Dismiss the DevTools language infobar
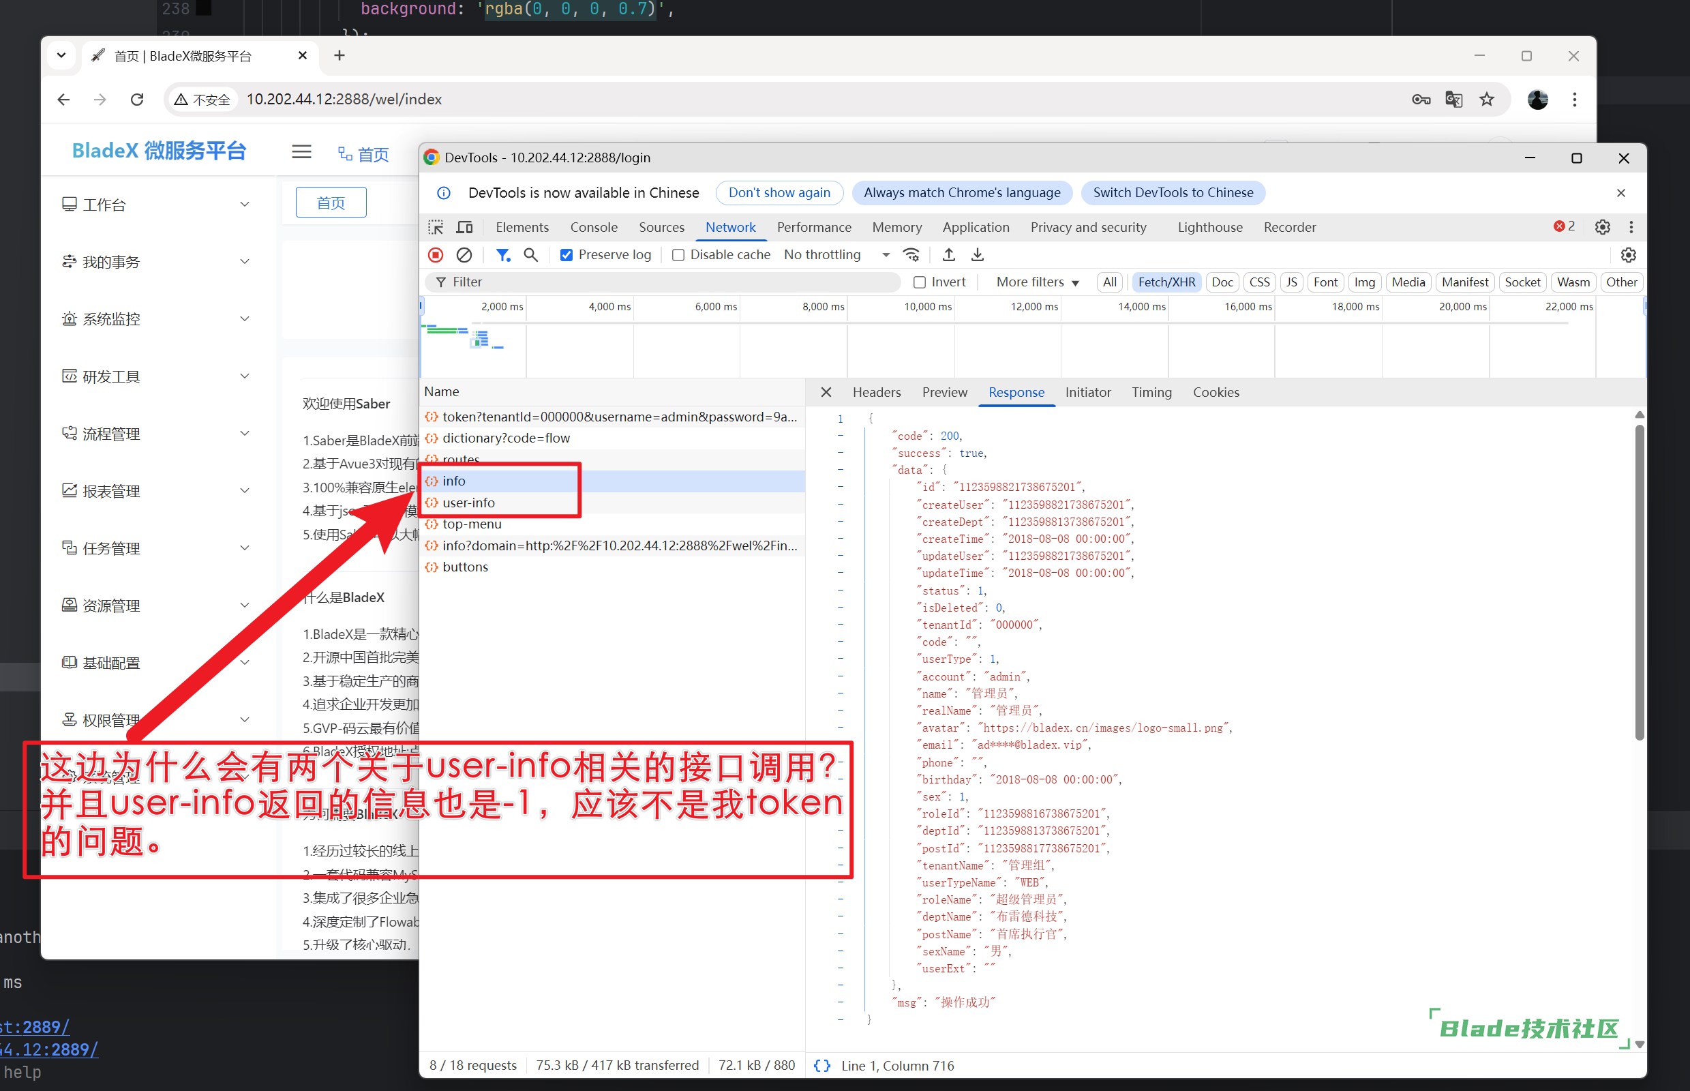Screen dimensions: 1690x1091 (x=1620, y=193)
